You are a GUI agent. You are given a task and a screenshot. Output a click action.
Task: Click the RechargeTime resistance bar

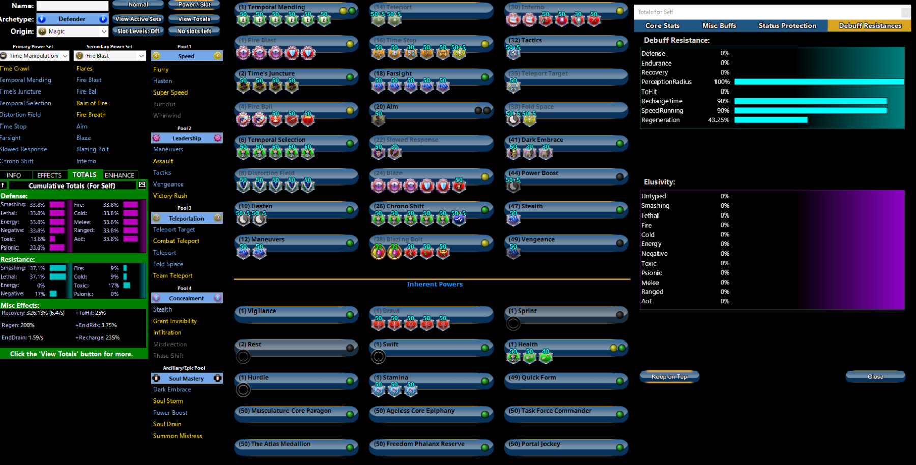pyautogui.click(x=810, y=101)
